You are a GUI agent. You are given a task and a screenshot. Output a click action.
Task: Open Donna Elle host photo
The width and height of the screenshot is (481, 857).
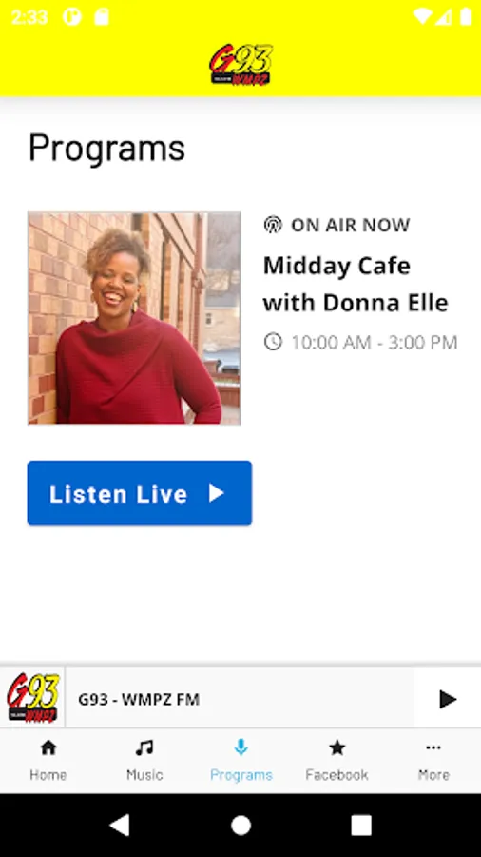pyautogui.click(x=134, y=318)
